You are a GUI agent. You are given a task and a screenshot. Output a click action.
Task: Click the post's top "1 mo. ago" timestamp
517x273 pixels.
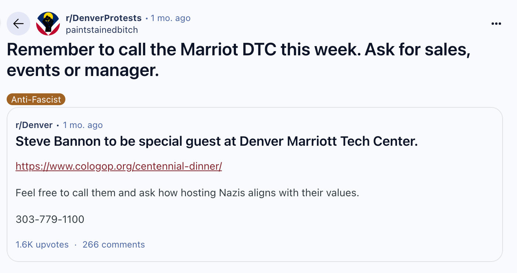pos(171,18)
